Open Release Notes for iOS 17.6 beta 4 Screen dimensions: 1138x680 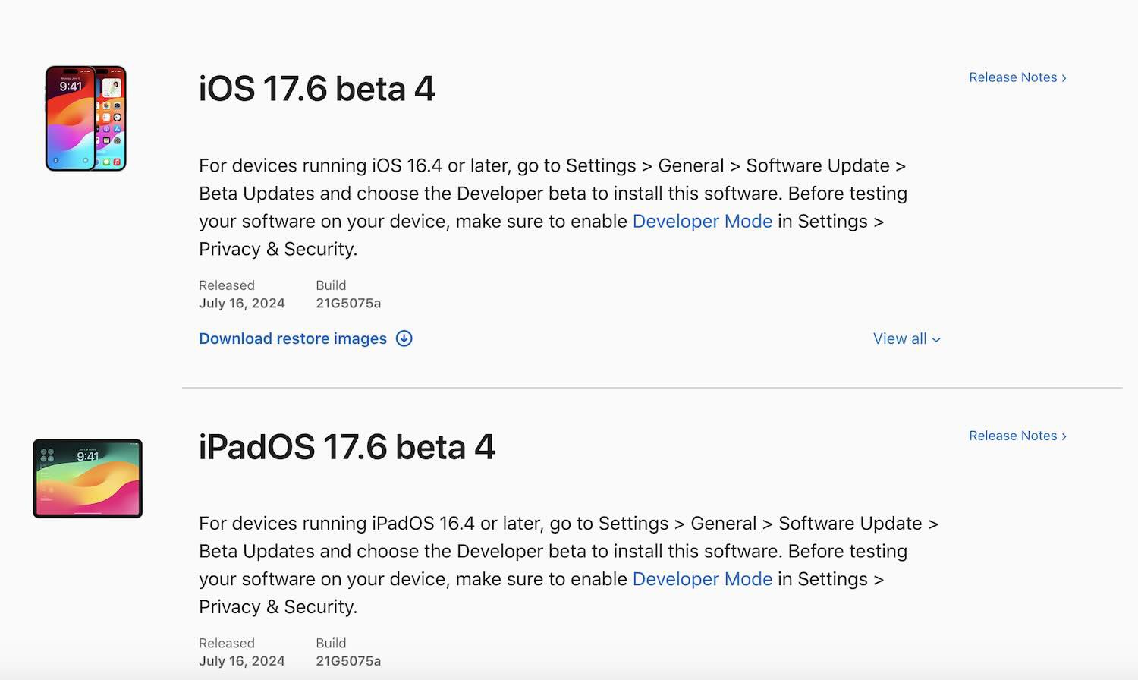click(x=1013, y=77)
